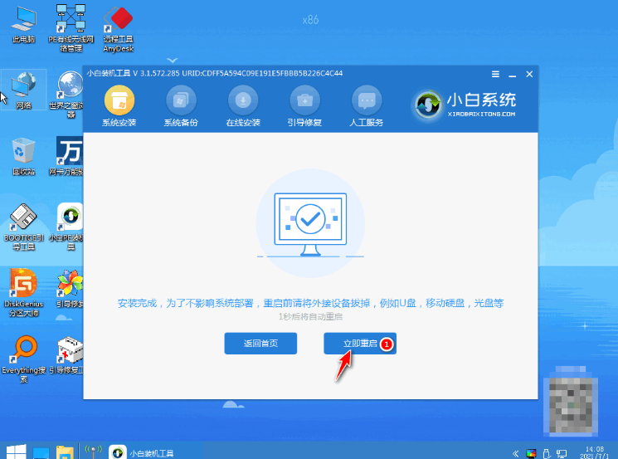Select 小白装机工具 taskbar button
Image resolution: width=618 pixels, height=459 pixels.
coord(142,452)
